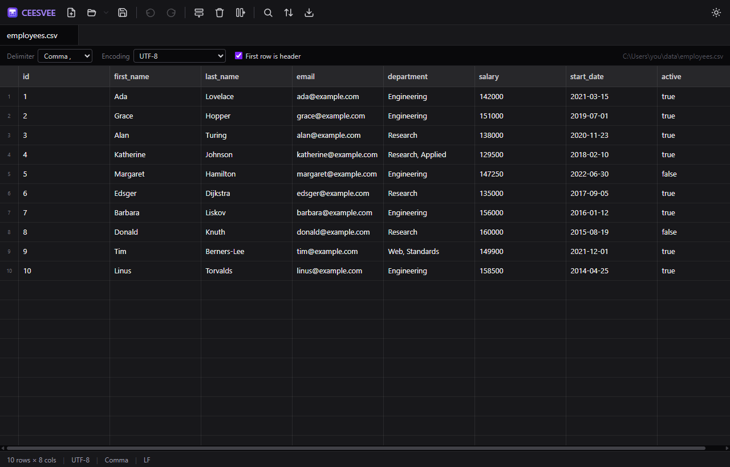Click the cell grace@example.com
This screenshot has width=730, height=467.
coord(338,116)
